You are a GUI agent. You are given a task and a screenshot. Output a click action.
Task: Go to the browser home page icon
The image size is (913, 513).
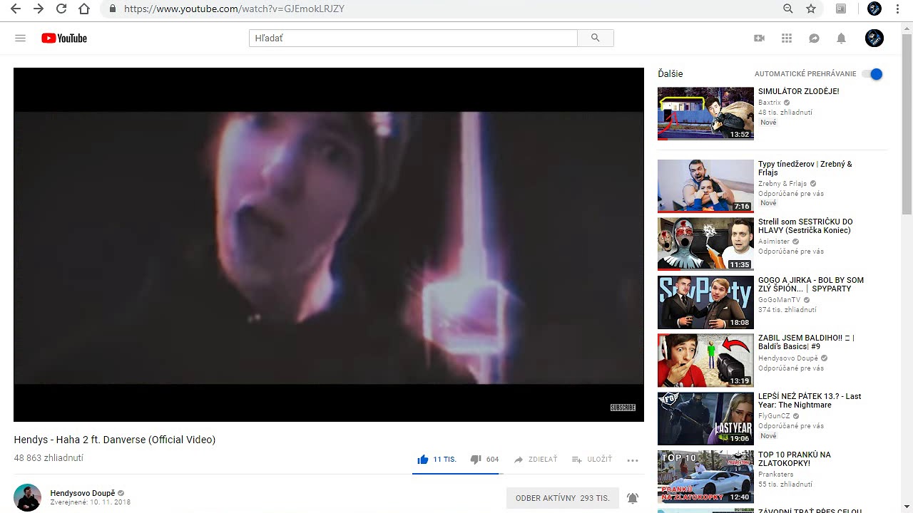84,9
